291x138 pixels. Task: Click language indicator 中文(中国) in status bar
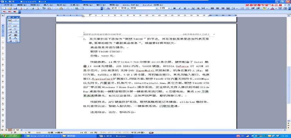pyautogui.click(x=138, y=132)
